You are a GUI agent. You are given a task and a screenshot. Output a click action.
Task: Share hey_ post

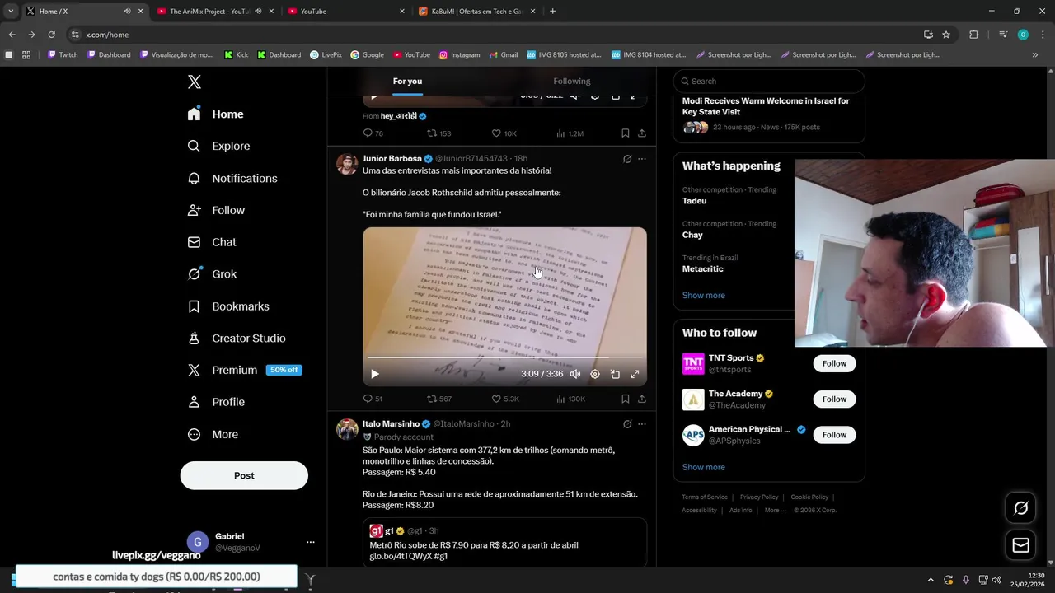tap(642, 133)
